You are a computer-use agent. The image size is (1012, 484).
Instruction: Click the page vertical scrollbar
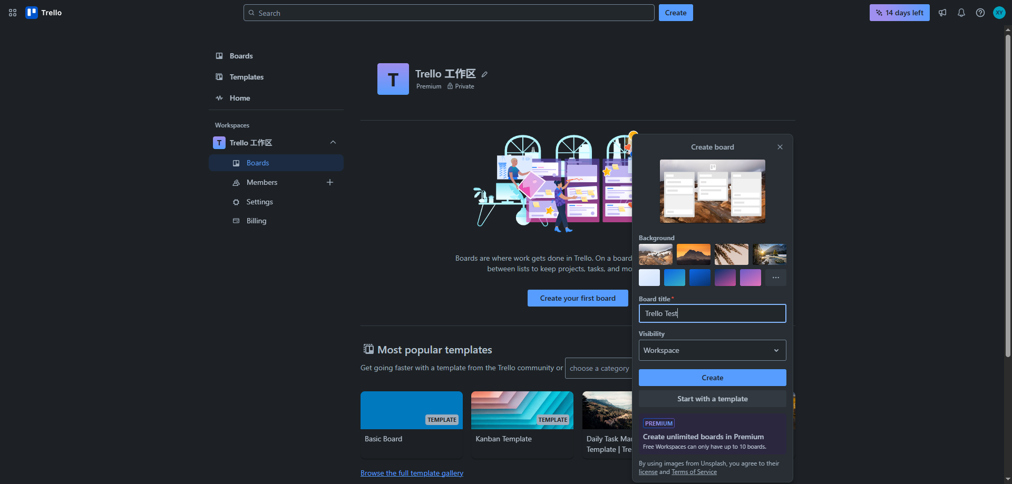1008,195
